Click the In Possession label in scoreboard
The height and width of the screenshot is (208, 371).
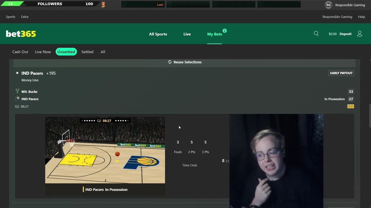click(334, 99)
